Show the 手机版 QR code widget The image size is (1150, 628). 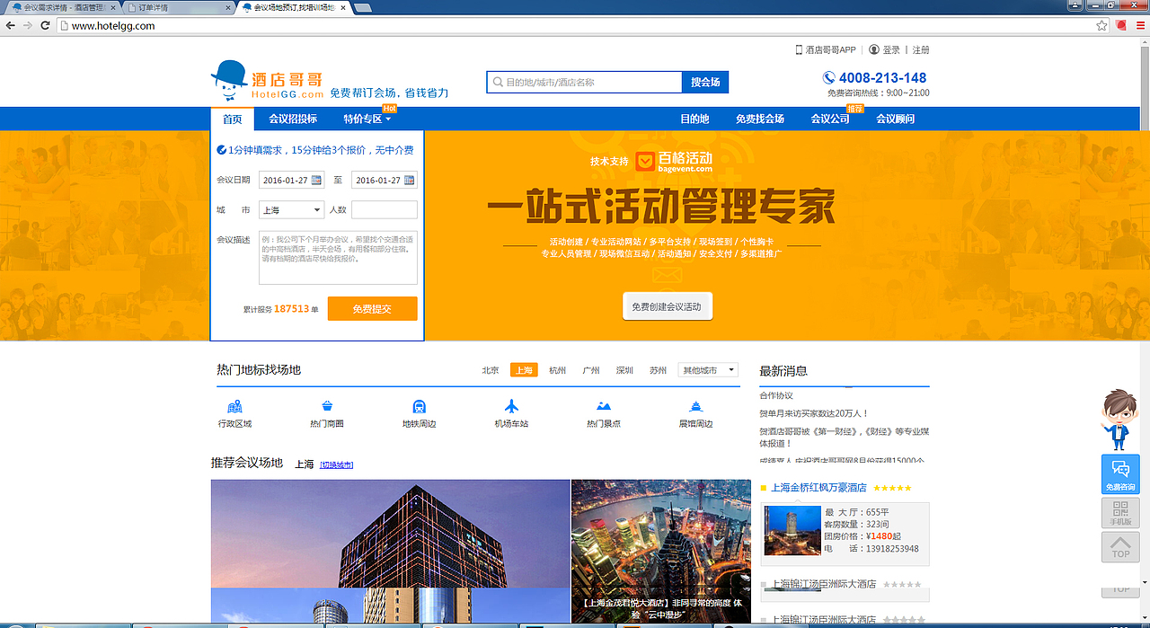click(1120, 512)
